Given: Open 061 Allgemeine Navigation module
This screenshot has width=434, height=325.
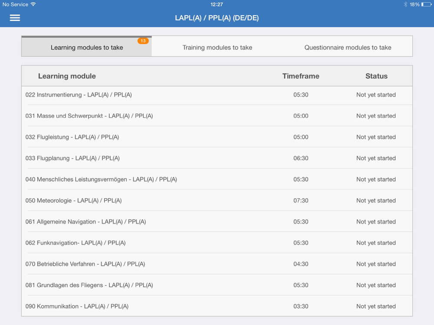Looking at the screenshot, I should point(85,222).
